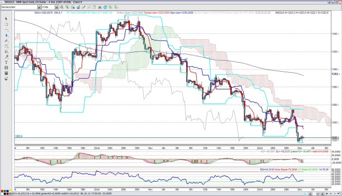Viewport: 342px width, 196px height.
Task: Click the grey checkbox toolbar icon
Action: [x=89, y=7]
